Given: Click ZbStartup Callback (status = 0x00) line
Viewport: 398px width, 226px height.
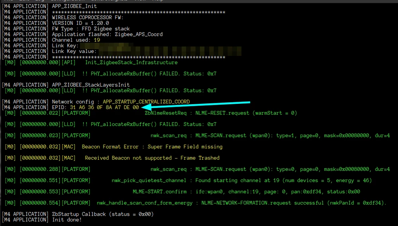Looking at the screenshot, I should click(x=78, y=214).
